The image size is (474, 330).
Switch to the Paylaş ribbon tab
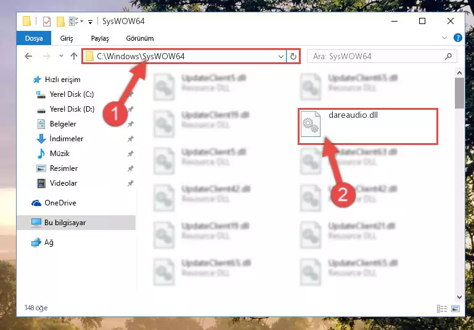pyautogui.click(x=100, y=38)
